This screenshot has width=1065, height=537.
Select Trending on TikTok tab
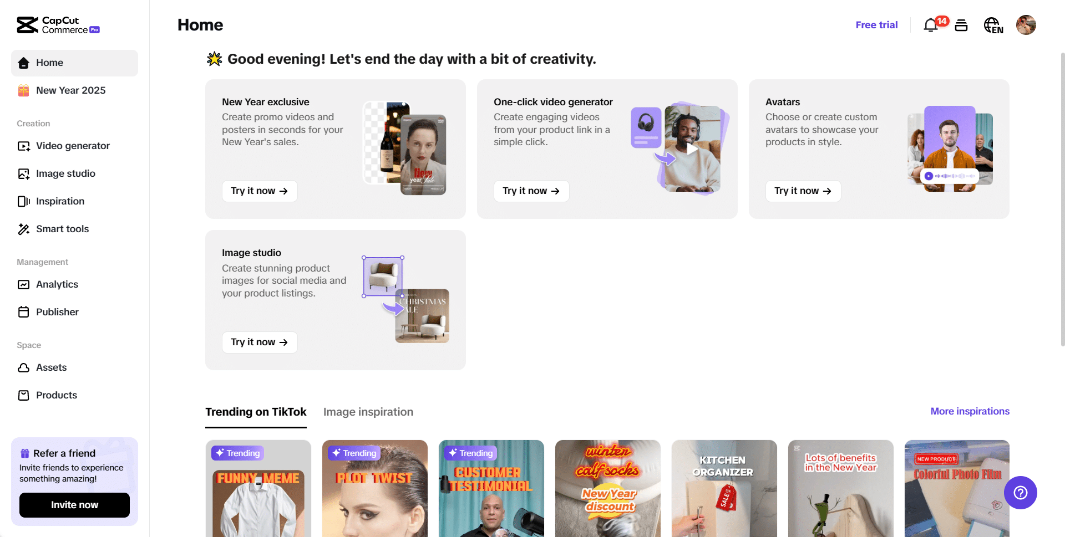click(256, 412)
